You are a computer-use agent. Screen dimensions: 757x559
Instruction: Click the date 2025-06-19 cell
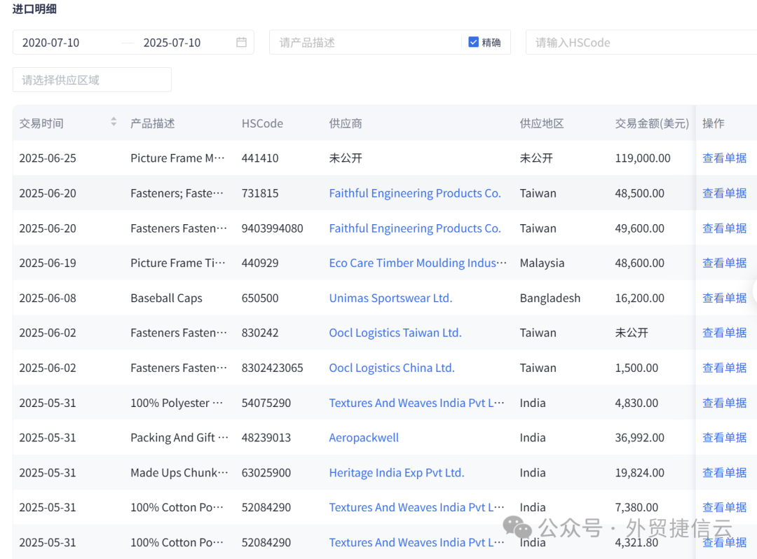coord(48,263)
